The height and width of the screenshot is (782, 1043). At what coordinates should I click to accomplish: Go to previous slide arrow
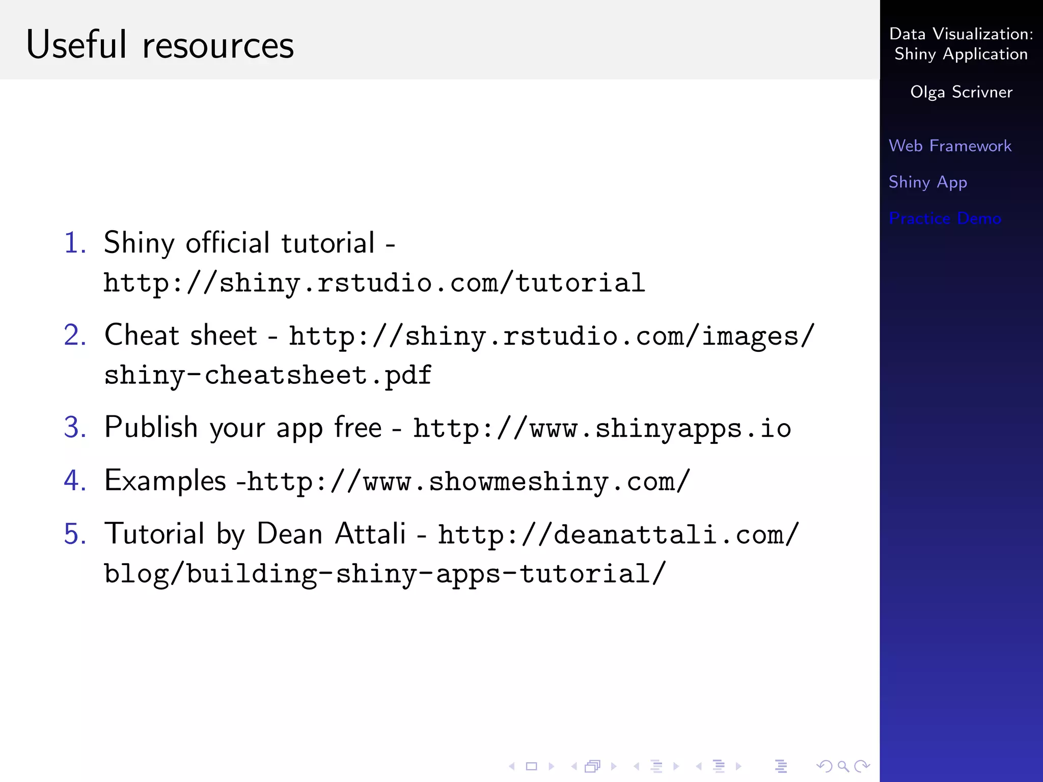pyautogui.click(x=512, y=766)
